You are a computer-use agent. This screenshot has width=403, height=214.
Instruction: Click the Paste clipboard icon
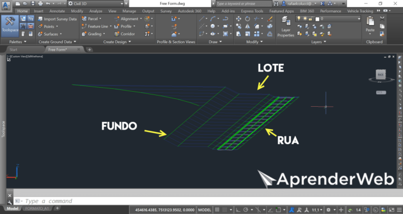(x=370, y=24)
